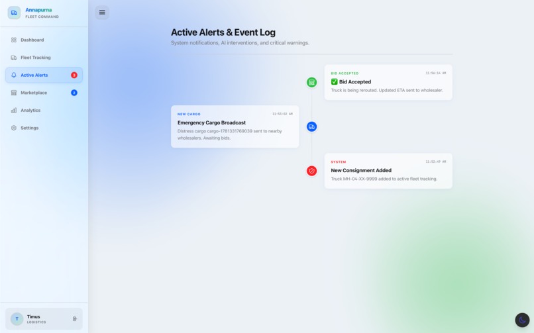Image resolution: width=534 pixels, height=333 pixels.
Task: Click the Timus avatar circle
Action: (x=17, y=318)
